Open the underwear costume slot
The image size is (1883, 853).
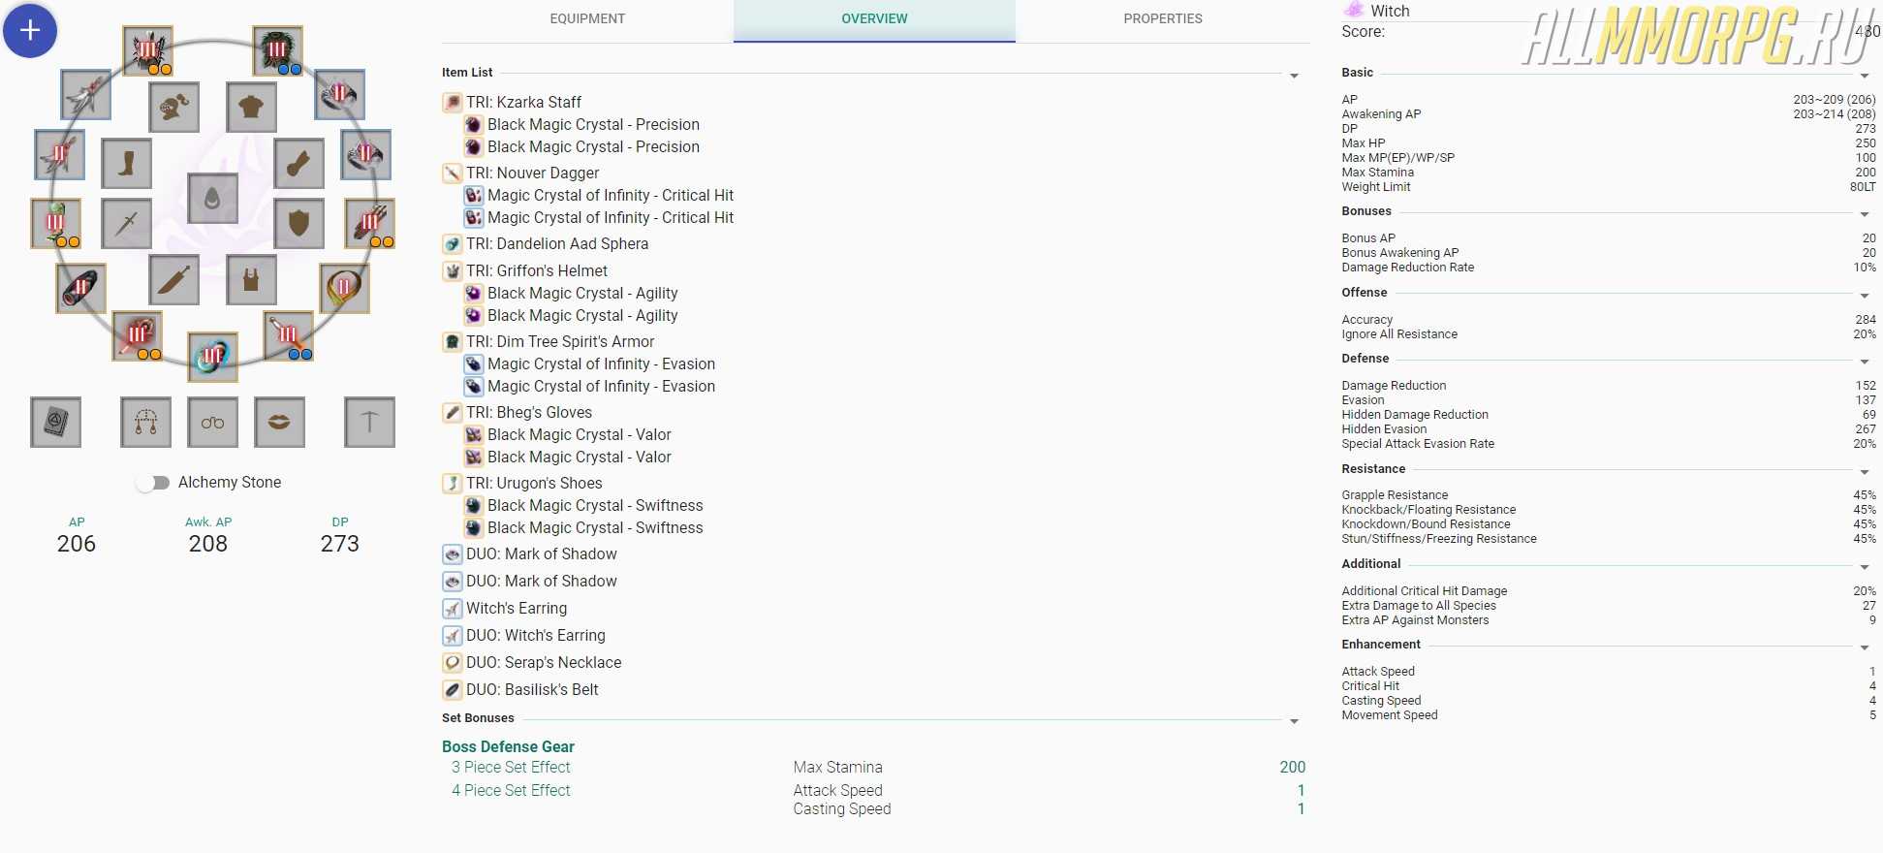pos(251,280)
